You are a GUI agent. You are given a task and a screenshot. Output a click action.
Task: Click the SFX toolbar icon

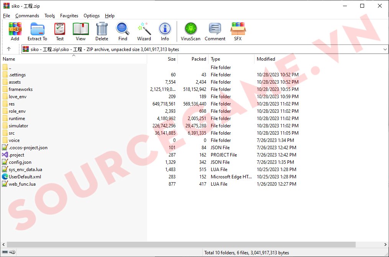click(x=238, y=31)
